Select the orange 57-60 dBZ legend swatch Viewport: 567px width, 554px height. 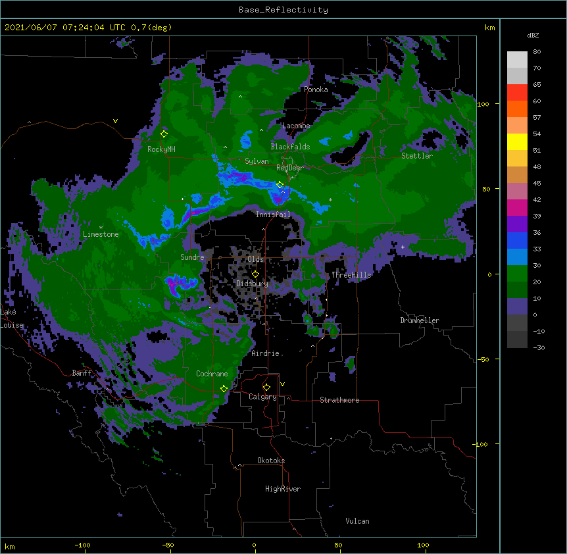coord(517,109)
